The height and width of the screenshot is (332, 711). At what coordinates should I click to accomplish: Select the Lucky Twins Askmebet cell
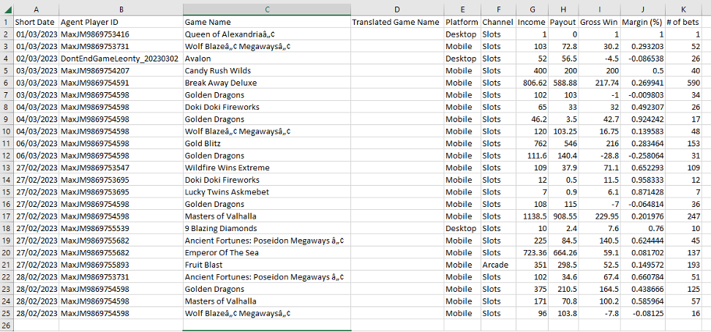point(266,192)
